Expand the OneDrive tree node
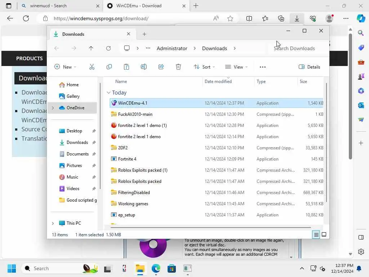The height and width of the screenshot is (277, 369). 53,108
